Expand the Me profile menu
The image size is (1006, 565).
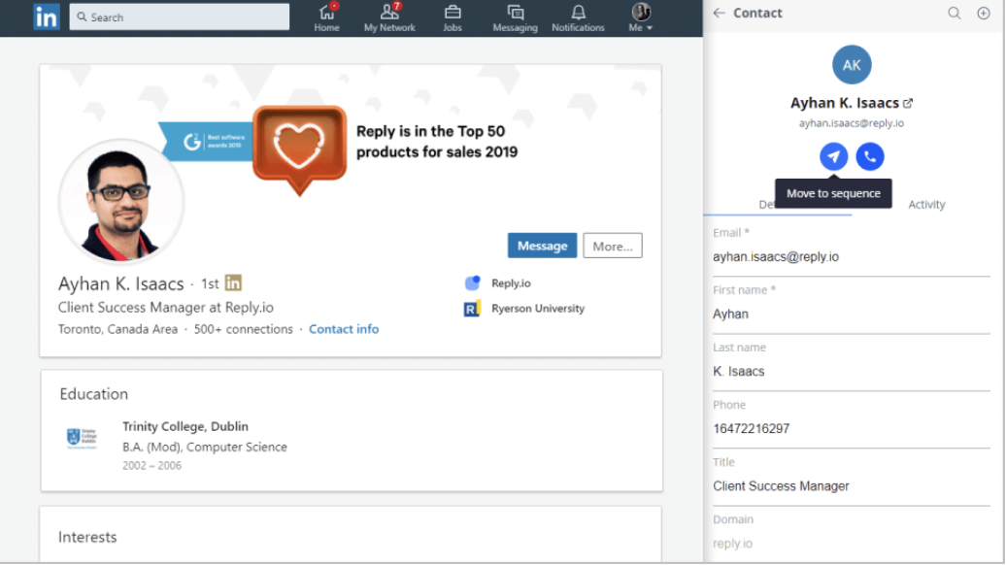coord(640,17)
